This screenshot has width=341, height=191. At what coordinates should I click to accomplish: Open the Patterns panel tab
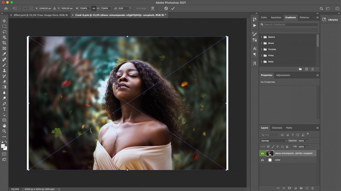(x=304, y=17)
